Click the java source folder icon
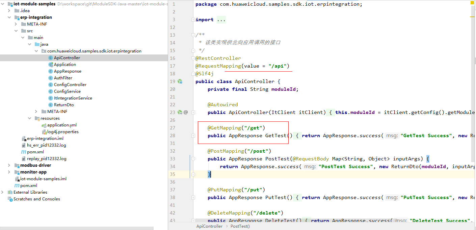 37,44
